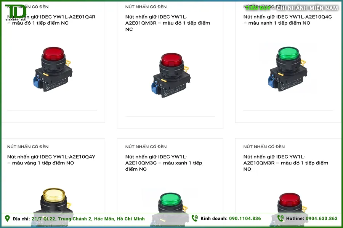The width and height of the screenshot is (343, 228).
Task: Open product link YW1L-A2E10Q4Y màu vàng
Action: 51,160
